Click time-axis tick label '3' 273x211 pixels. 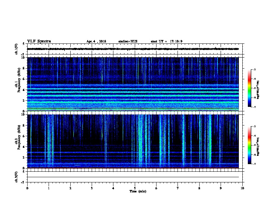92,188
